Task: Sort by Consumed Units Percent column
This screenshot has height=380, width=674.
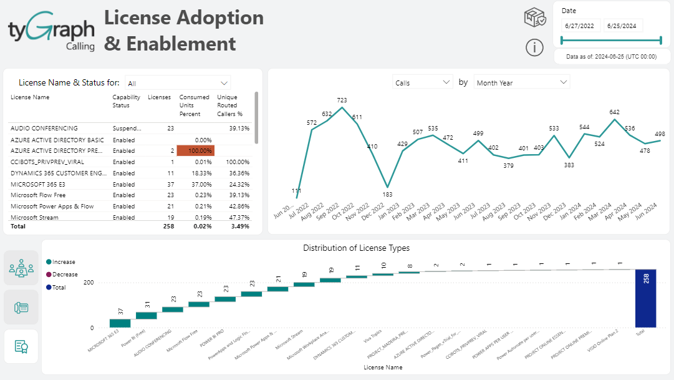Action: [x=195, y=105]
